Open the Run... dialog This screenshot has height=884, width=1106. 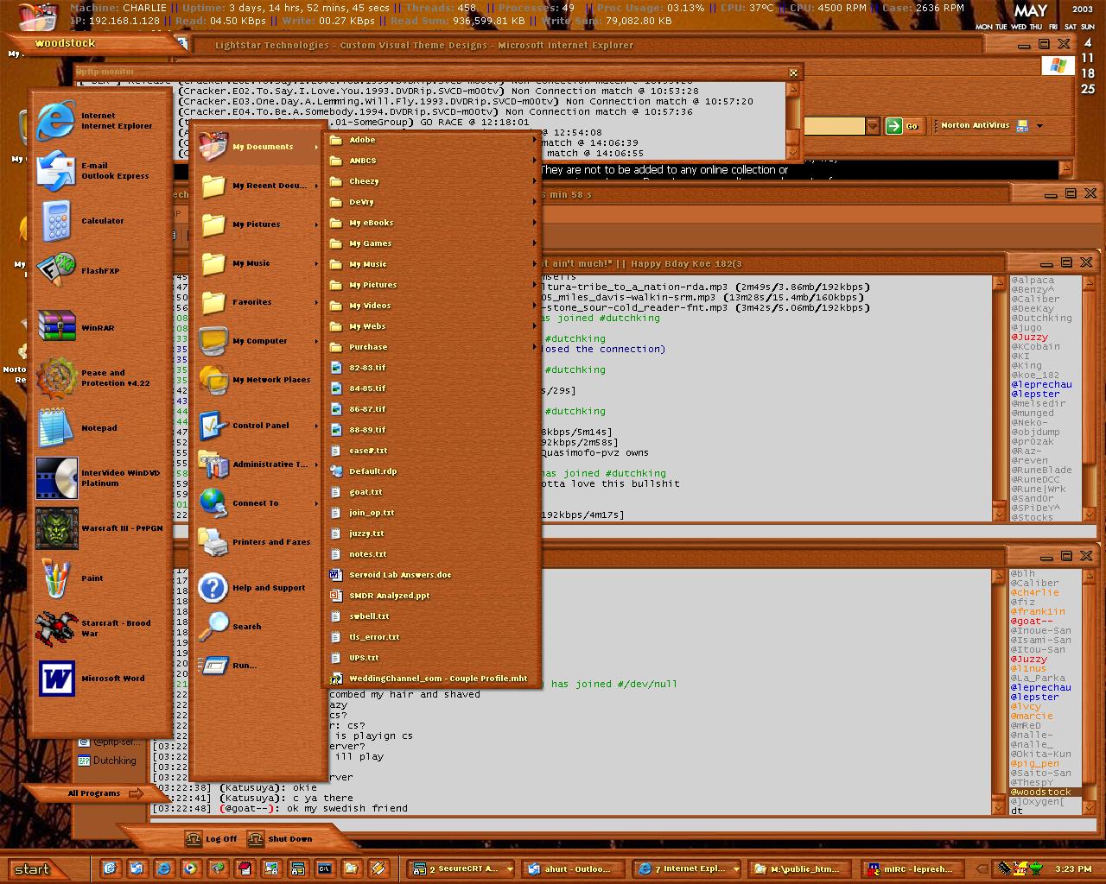259,666
